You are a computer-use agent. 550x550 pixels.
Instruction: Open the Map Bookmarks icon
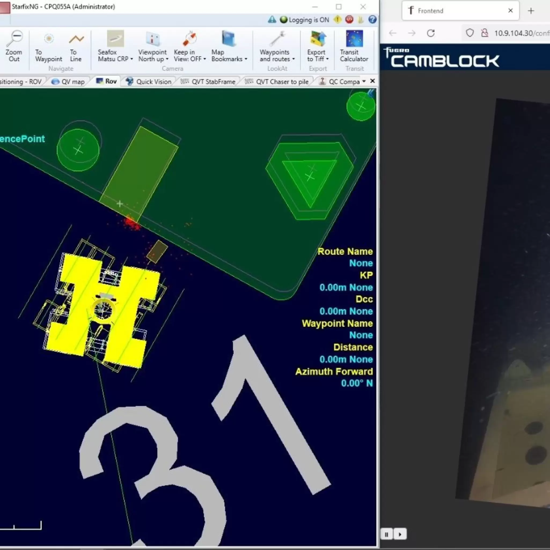click(229, 38)
